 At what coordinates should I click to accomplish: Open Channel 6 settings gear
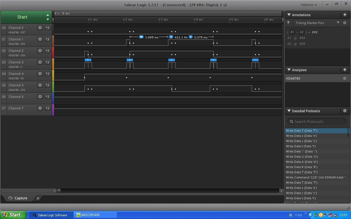(x=40, y=97)
